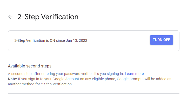Screen dimensions: 187x96
Task: Click the words 'Google Account' in the note
Action: (66, 79)
